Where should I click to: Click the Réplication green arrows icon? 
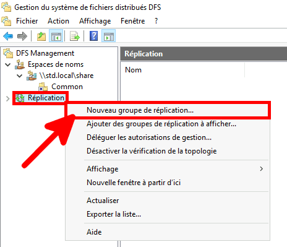(x=20, y=98)
